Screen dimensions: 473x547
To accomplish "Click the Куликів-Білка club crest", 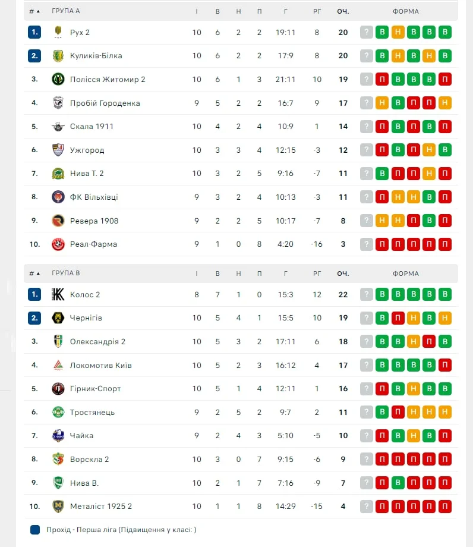I will click(x=58, y=56).
